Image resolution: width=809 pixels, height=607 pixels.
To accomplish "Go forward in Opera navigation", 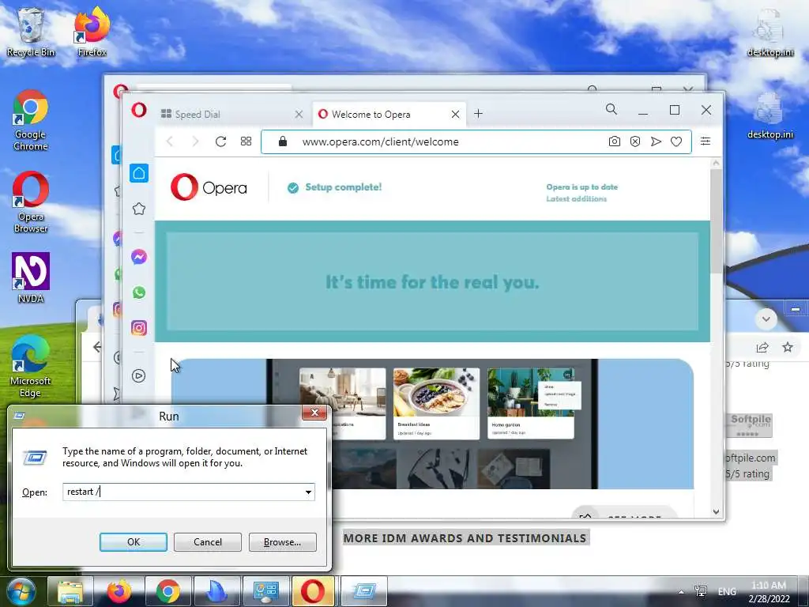I will pyautogui.click(x=195, y=141).
